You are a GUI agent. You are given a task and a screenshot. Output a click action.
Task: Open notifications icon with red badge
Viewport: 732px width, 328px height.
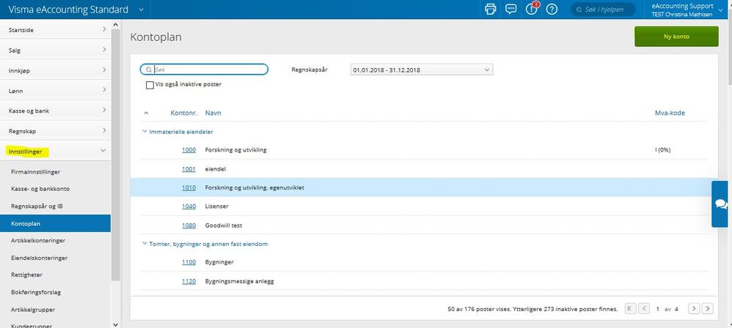(532, 9)
